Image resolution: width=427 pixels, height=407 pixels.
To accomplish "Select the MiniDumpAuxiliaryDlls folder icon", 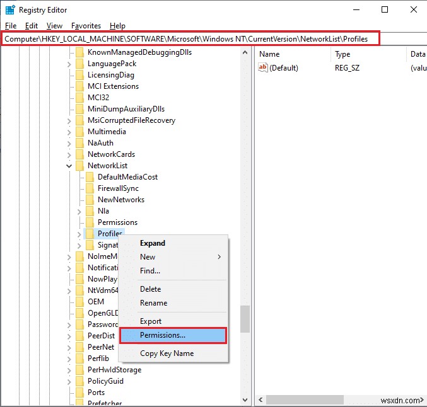I will [x=80, y=109].
